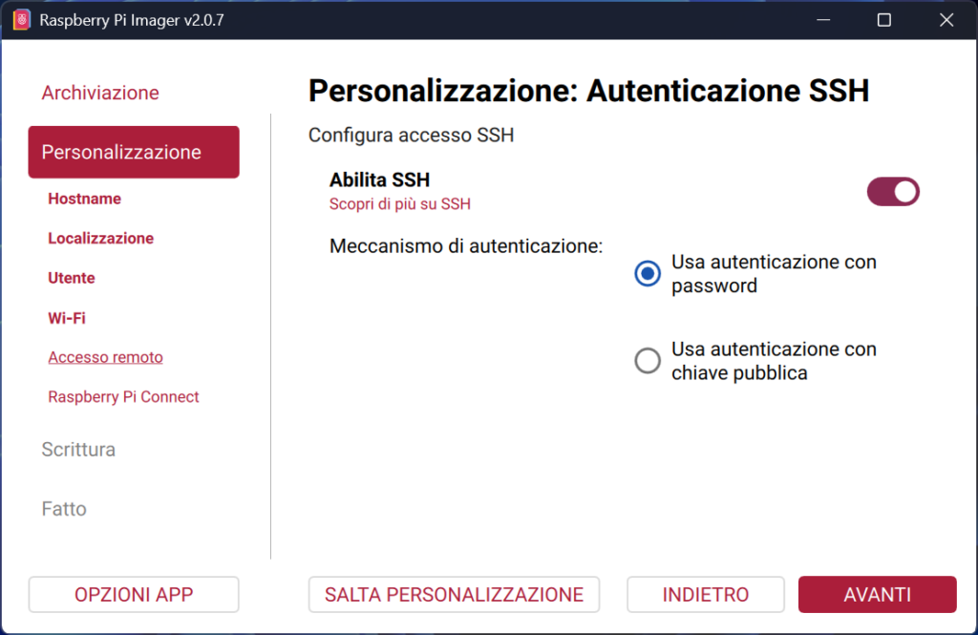Select password authentication radio button
Screen dimensions: 978x635
647,273
